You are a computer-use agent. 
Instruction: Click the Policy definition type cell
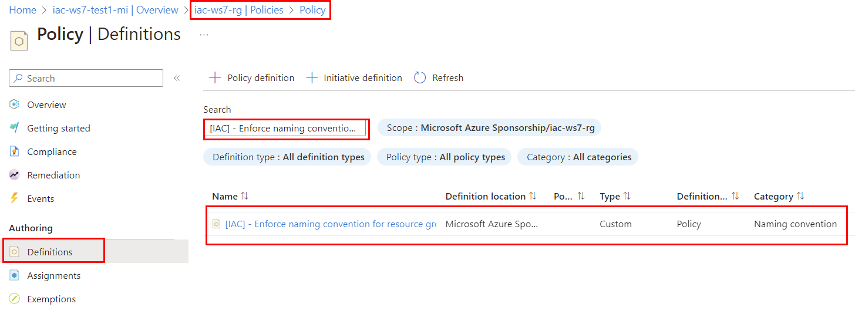pos(689,224)
